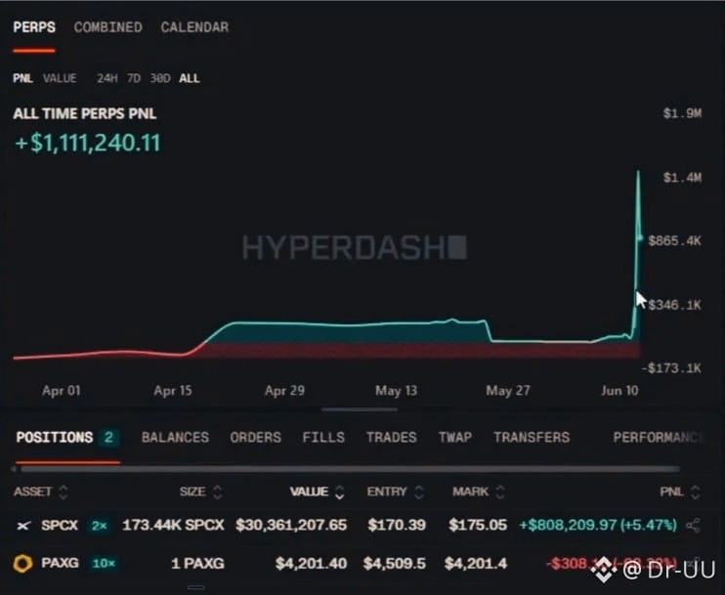
Task: Click the SPCX asset name
Action: click(60, 526)
